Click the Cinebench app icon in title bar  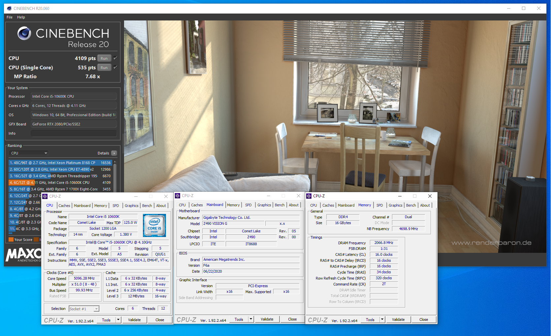(x=9, y=8)
